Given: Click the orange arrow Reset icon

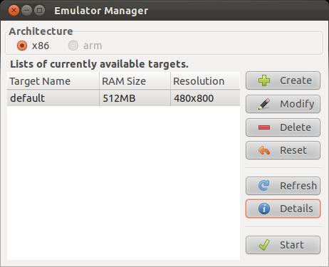Looking at the screenshot, I should tap(264, 150).
